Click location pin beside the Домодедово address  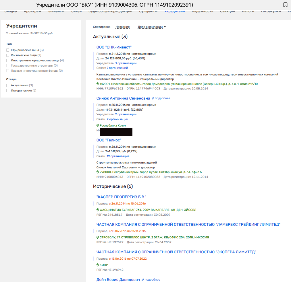coord(98,84)
